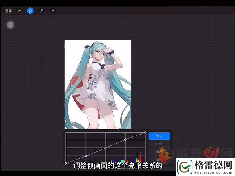Switch curves to the Red (红色) channel
235x176 pixels.
pyautogui.click(x=159, y=144)
